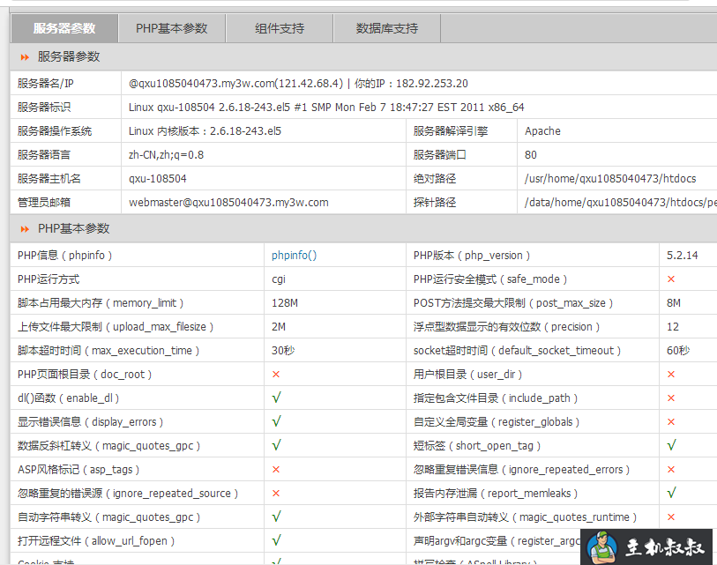Click the check mark for report_memleaks
The height and width of the screenshot is (565, 717).
tap(671, 494)
